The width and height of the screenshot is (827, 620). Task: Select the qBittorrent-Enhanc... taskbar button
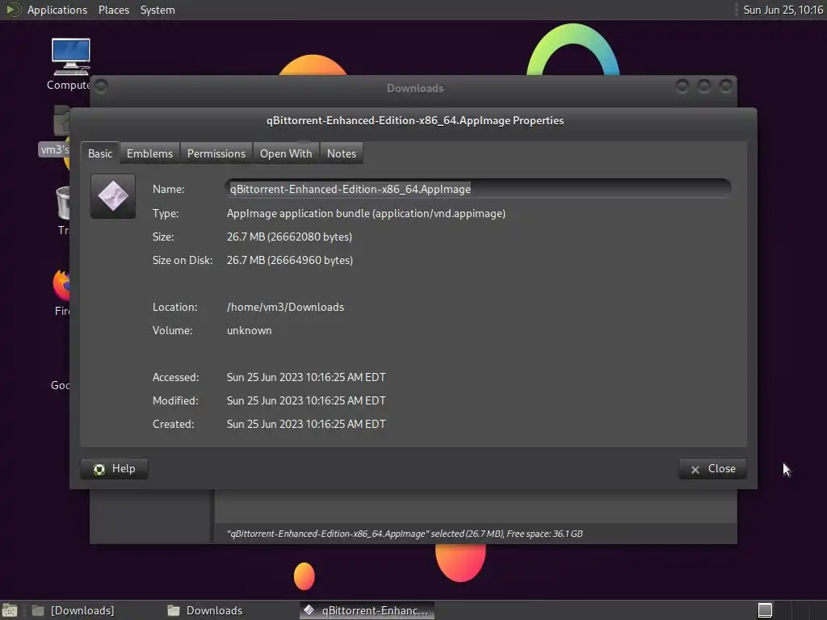coord(367,610)
